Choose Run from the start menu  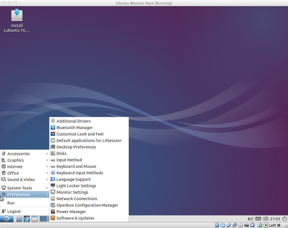click(x=24, y=203)
